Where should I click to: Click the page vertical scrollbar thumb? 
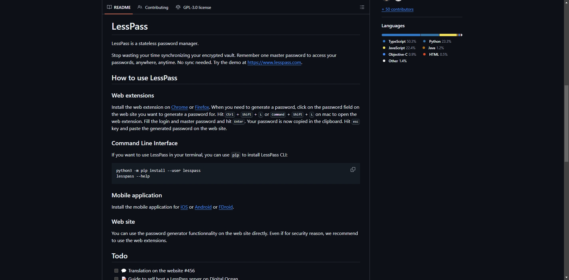(x=566, y=123)
